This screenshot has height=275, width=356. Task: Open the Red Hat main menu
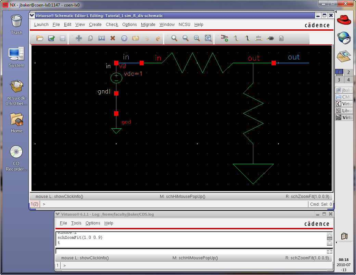tap(344, 20)
